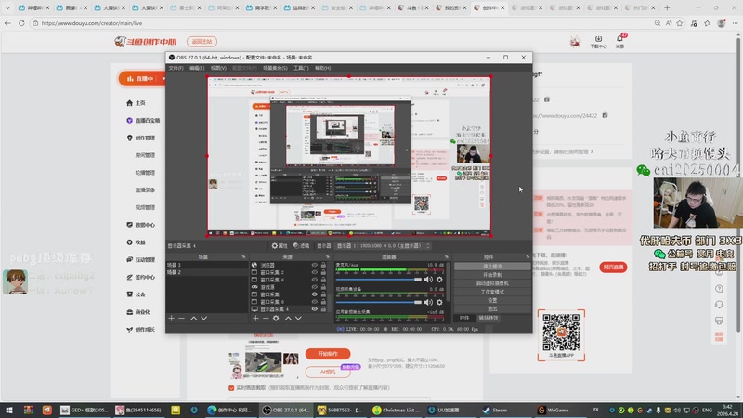Click 开始录制 to start recording
This screenshot has height=418, width=743.
click(492, 275)
